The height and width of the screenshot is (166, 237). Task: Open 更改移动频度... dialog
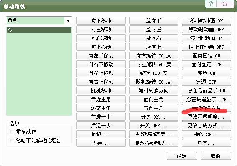tap(154, 143)
